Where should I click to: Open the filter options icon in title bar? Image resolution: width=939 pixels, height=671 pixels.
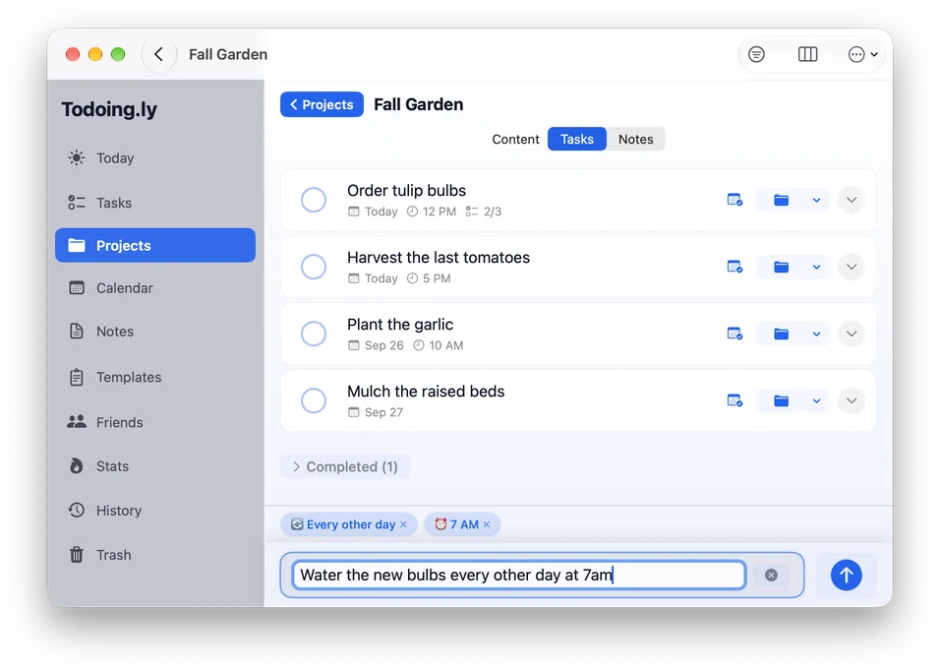coord(756,54)
